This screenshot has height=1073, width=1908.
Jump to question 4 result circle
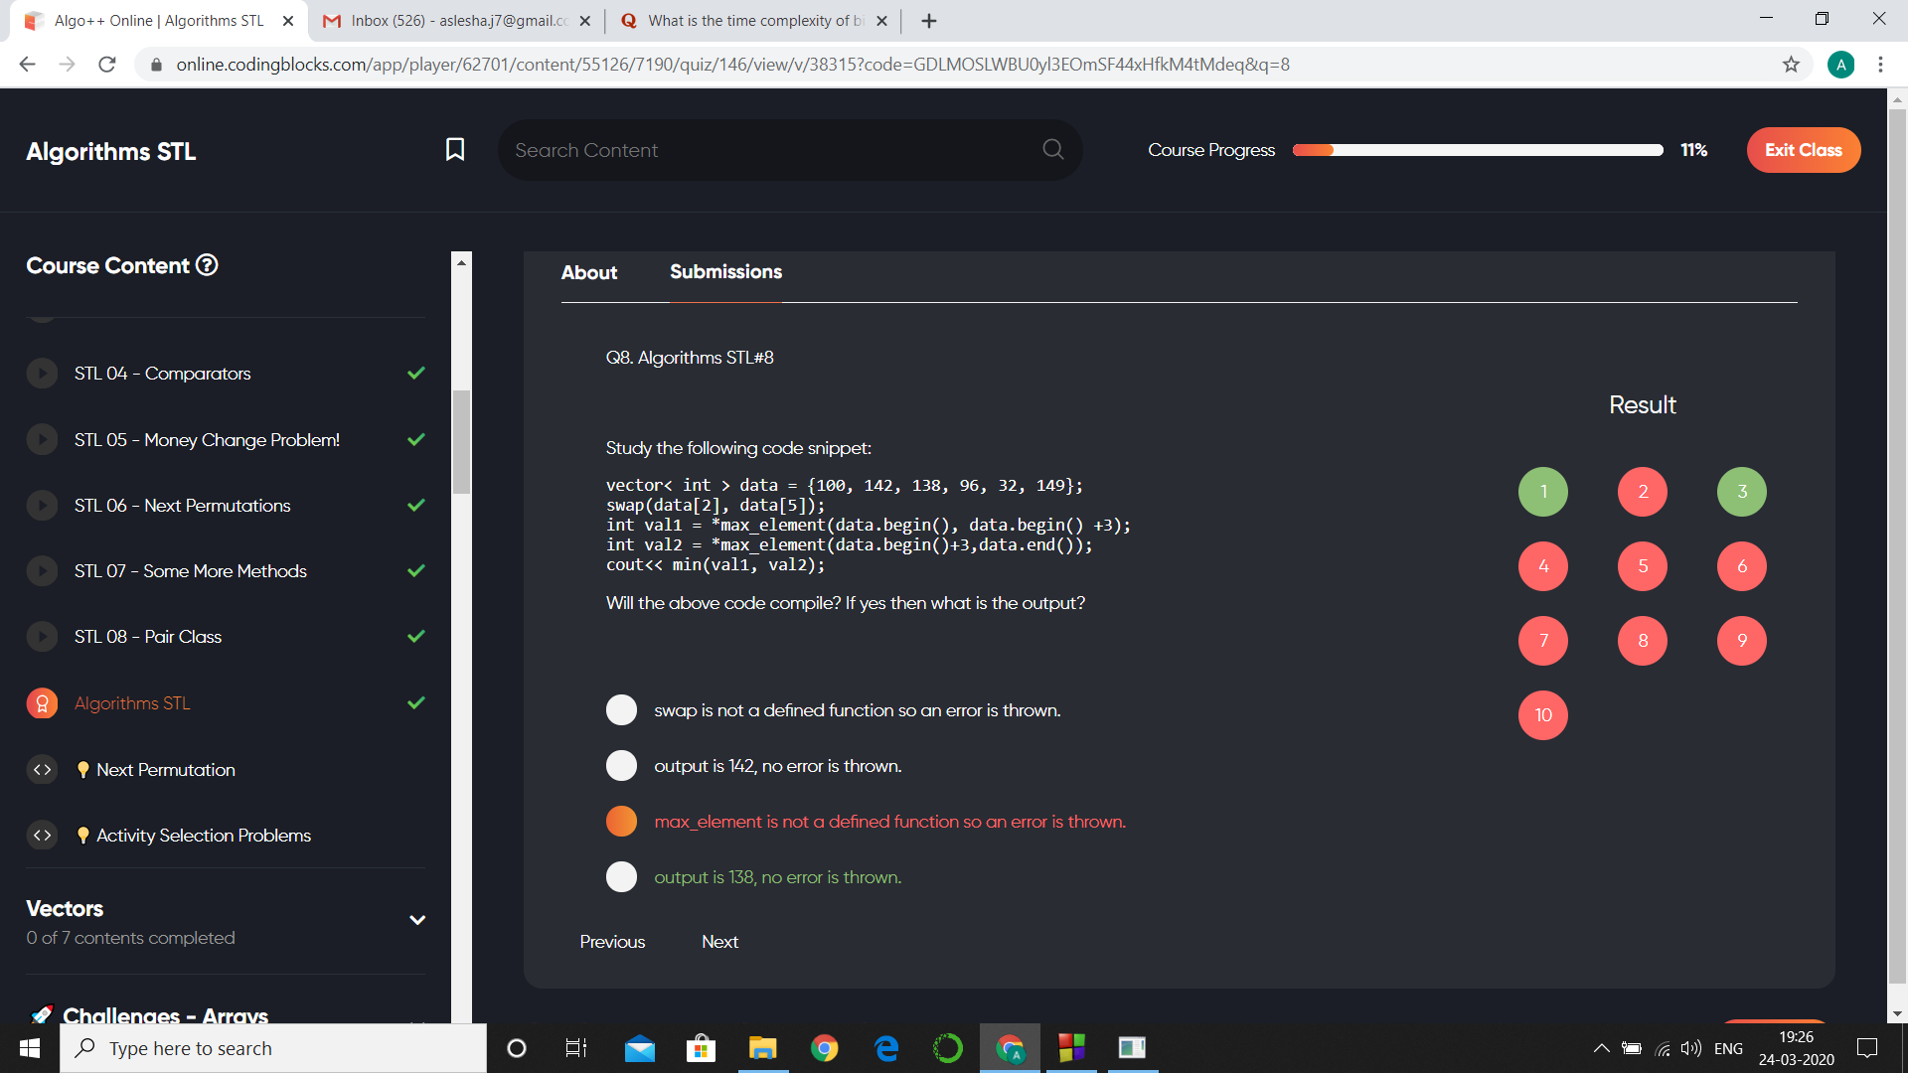pyautogui.click(x=1543, y=566)
